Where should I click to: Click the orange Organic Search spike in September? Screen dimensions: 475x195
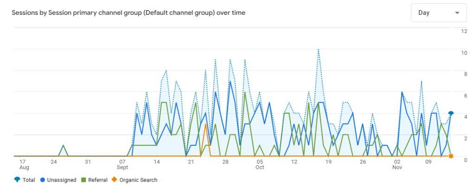pyautogui.click(x=205, y=124)
